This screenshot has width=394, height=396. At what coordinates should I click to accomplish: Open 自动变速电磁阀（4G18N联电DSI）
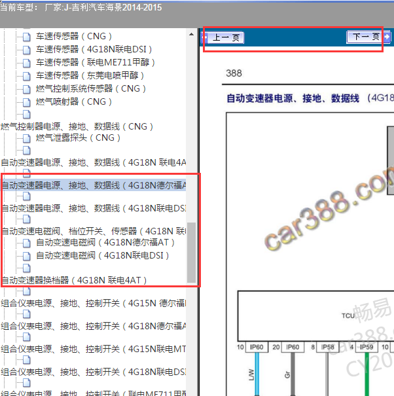coord(103,255)
